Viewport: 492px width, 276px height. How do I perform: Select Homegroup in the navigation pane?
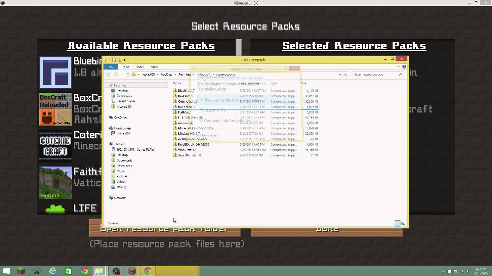pyautogui.click(x=122, y=128)
